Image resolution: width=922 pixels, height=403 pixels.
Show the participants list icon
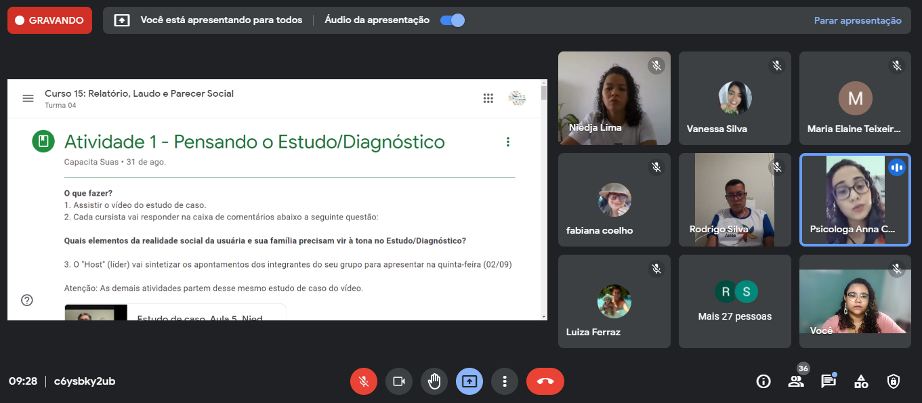click(x=796, y=381)
